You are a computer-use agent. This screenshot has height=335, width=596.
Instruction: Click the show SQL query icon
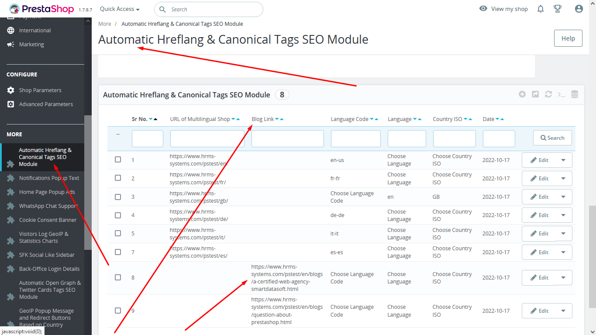coord(562,94)
